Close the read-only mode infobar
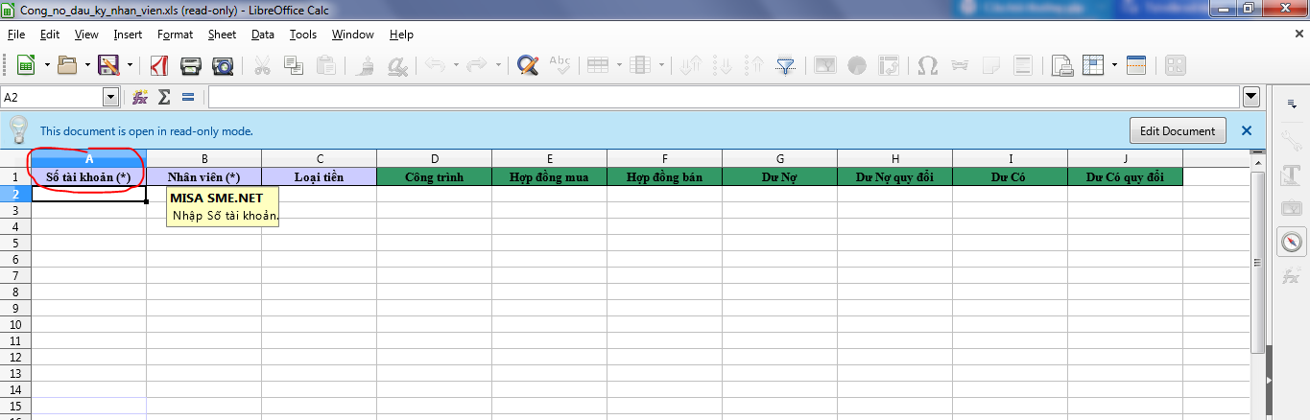The image size is (1310, 420). [x=1247, y=130]
